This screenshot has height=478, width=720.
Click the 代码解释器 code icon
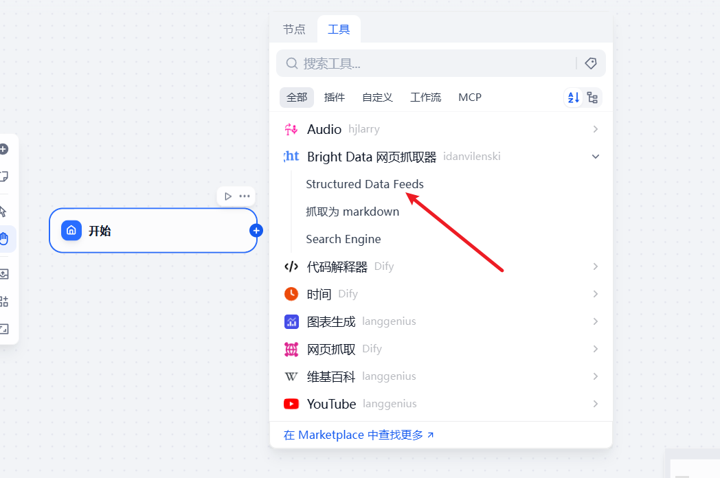pyautogui.click(x=291, y=266)
